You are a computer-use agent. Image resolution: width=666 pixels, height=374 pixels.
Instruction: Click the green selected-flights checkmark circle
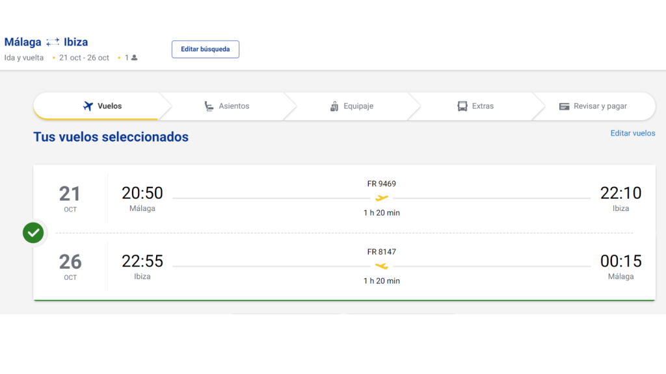point(33,232)
